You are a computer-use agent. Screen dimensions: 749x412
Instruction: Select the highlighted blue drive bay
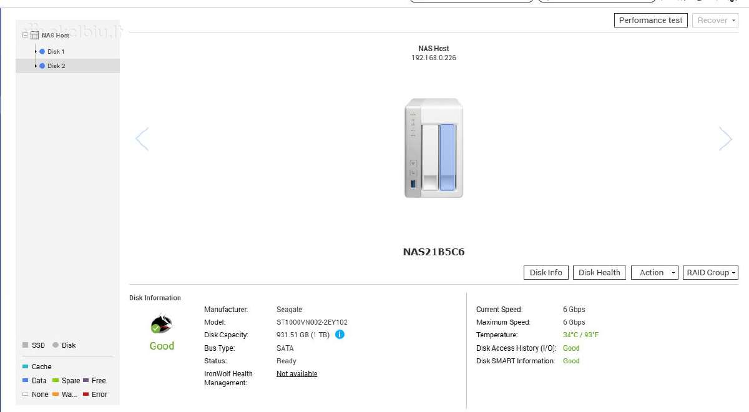tap(447, 157)
